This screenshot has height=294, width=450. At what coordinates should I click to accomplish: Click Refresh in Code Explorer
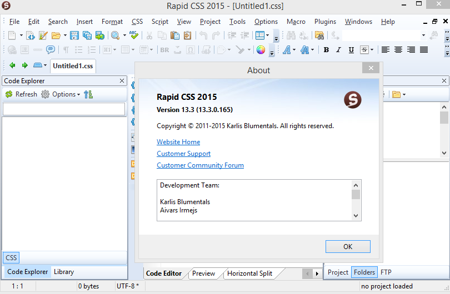click(21, 94)
